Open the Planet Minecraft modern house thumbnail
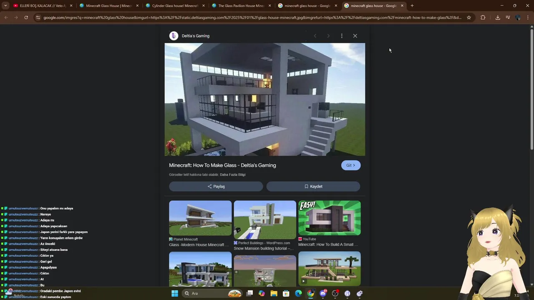The width and height of the screenshot is (534, 300). tap(200, 218)
